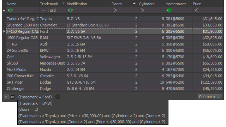
Task: Select the Tundra 4x4 Reg. row name
Action: pos(23,19)
